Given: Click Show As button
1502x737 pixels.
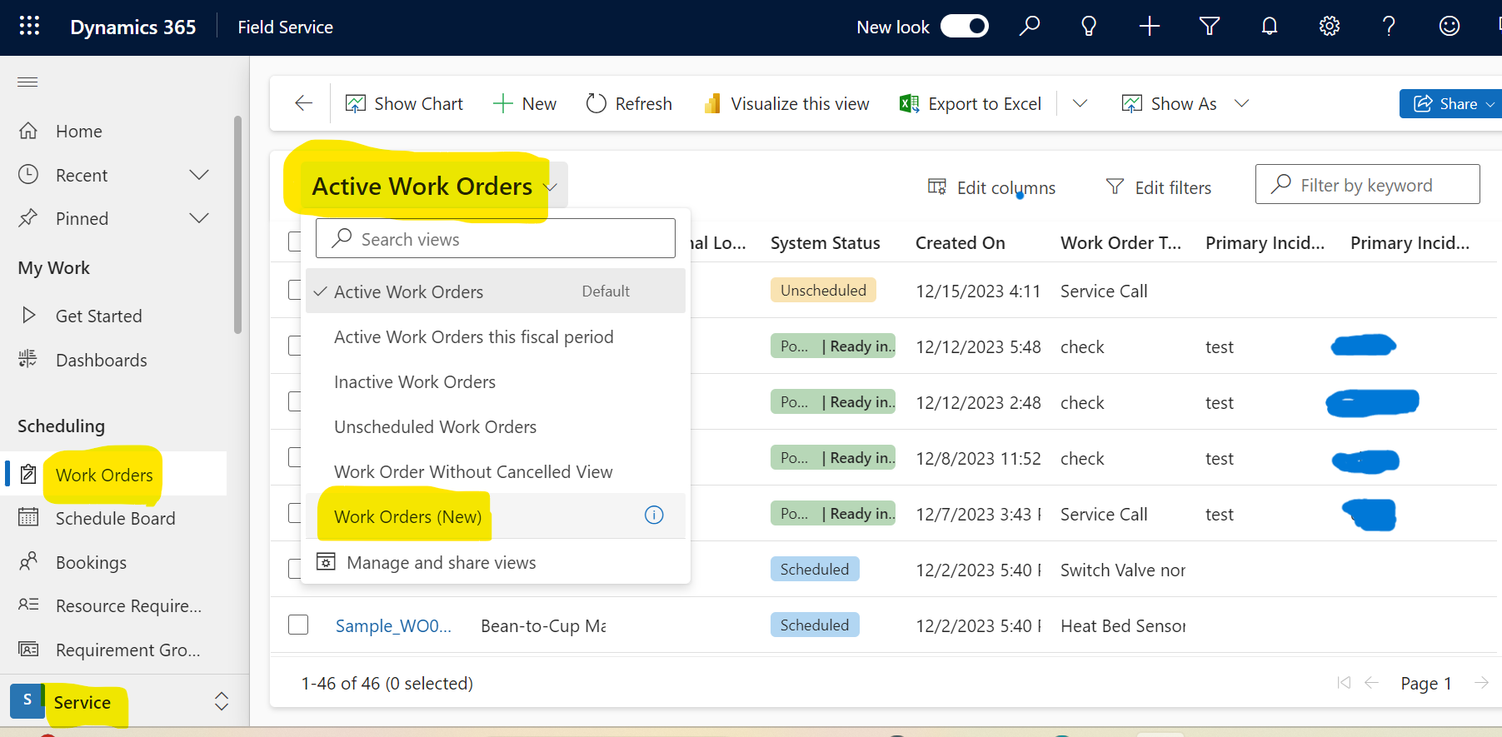Looking at the screenshot, I should [x=1169, y=103].
